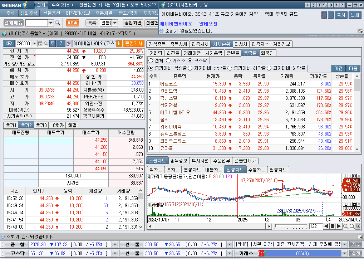This screenshot has width=364, height=259.
Task: Click the diagonal arrows resize icon in ticker title bar
Action: (x=325, y=5)
